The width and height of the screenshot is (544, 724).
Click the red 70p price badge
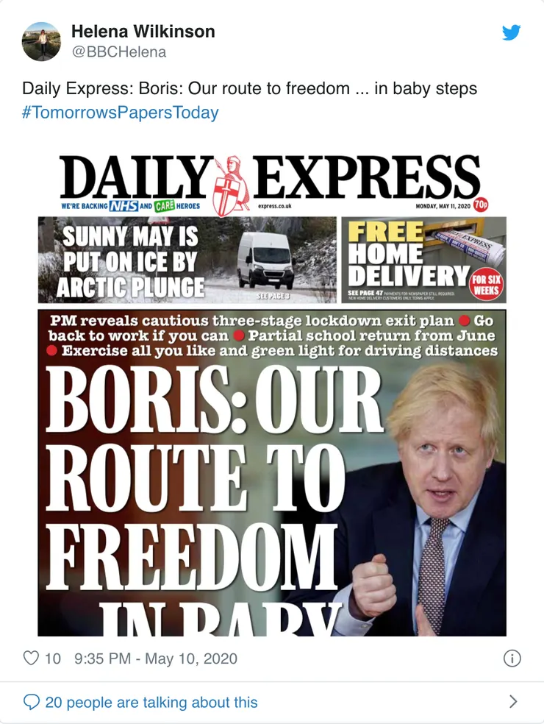click(x=480, y=205)
